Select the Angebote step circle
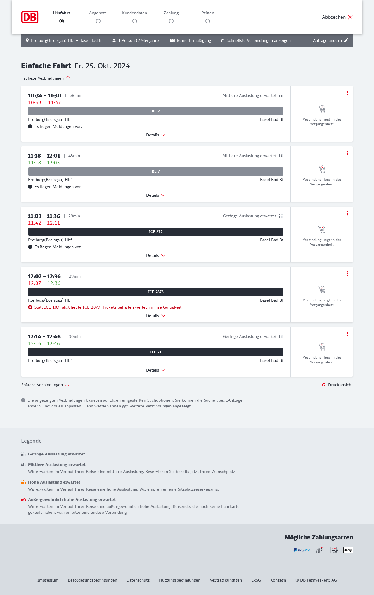Viewport: 374px width, 595px height. pyautogui.click(x=98, y=21)
